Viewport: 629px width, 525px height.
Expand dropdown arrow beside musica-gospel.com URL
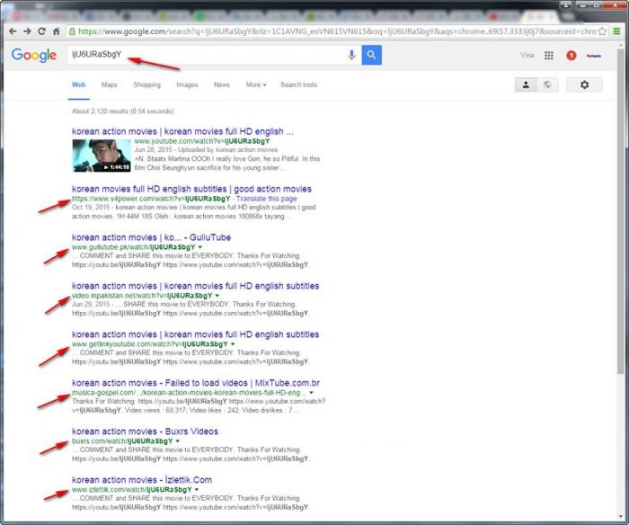tap(311, 393)
